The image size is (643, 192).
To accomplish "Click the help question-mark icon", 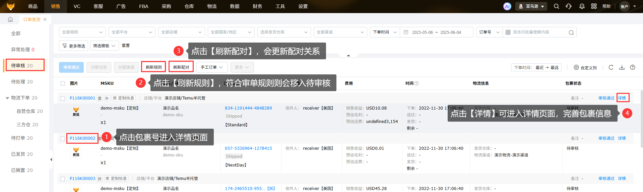I will tap(633, 67).
